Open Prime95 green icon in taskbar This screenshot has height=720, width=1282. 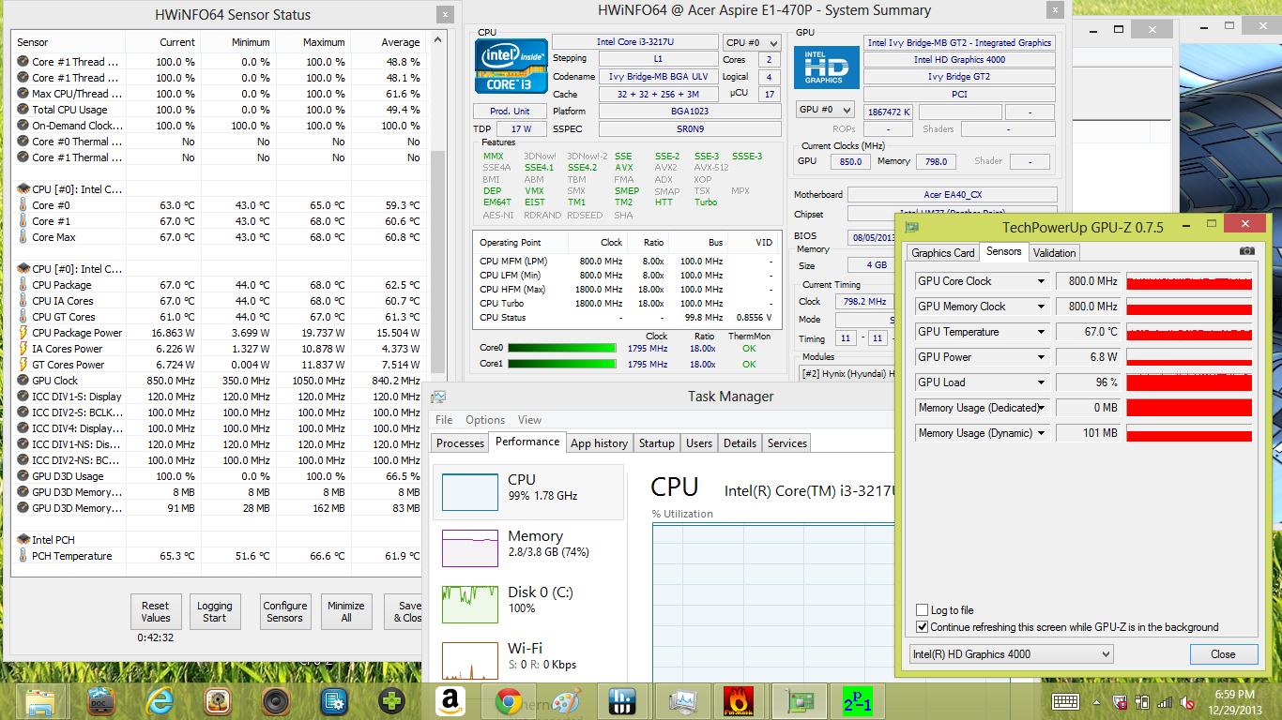857,700
